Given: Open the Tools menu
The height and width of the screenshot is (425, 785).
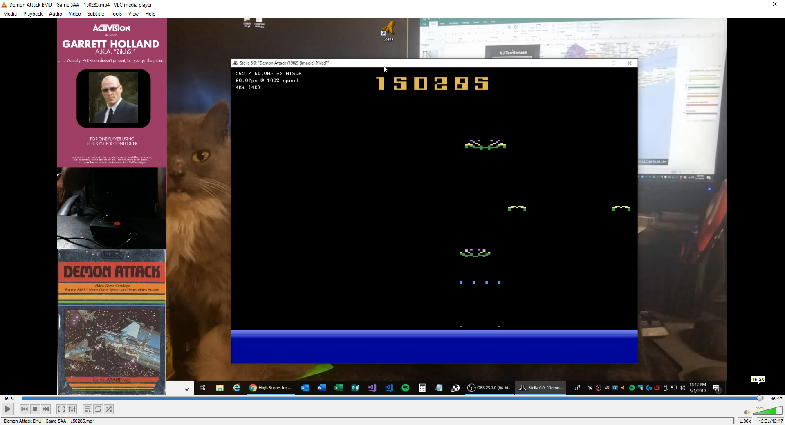Looking at the screenshot, I should 116,14.
